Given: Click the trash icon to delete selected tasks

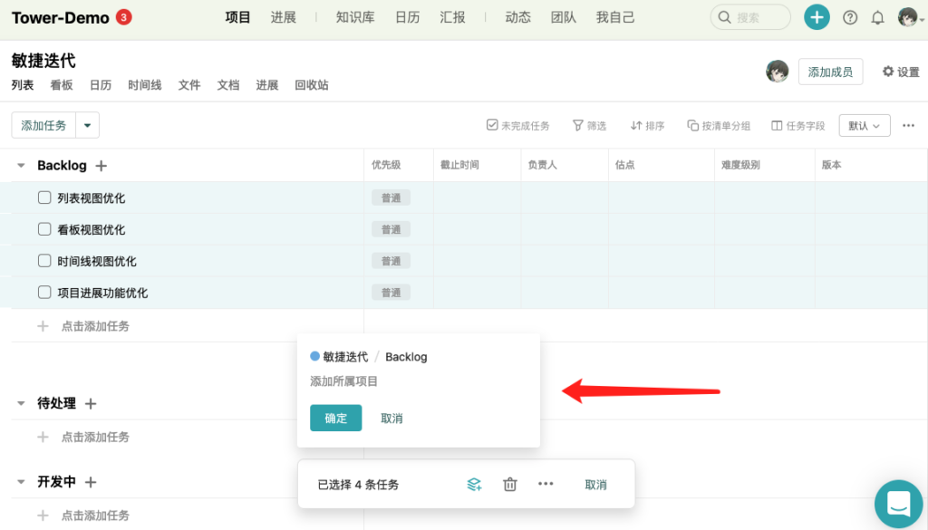Looking at the screenshot, I should [x=510, y=485].
